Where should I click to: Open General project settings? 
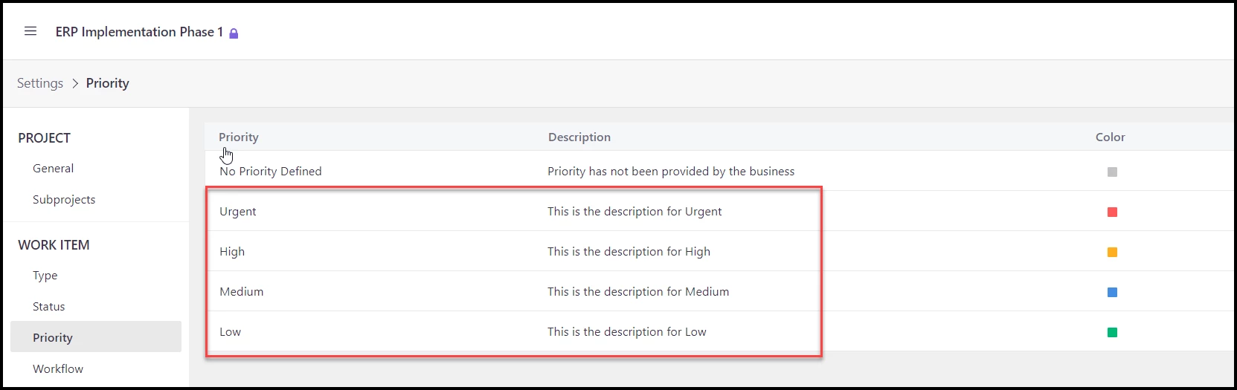54,169
